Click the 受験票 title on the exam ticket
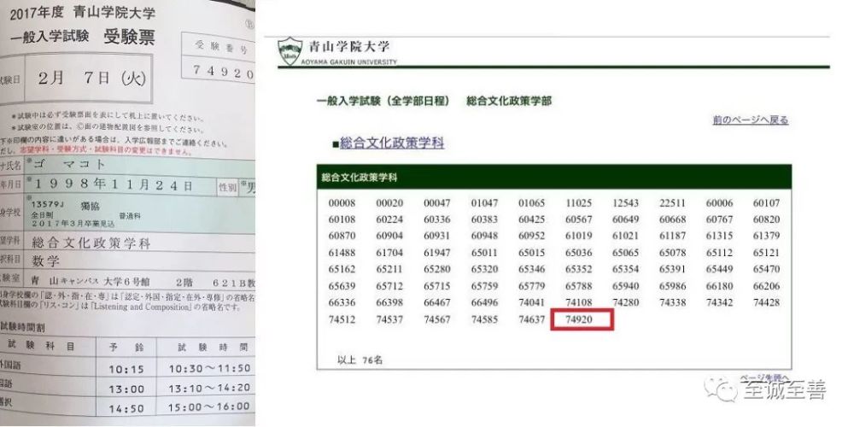Viewport: 854px width, 427px height. (129, 37)
